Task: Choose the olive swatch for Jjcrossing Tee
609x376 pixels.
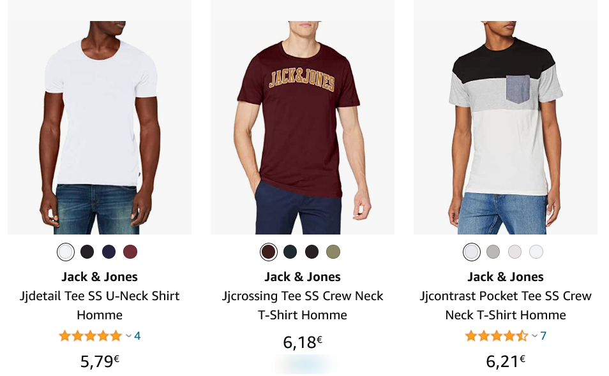Action: pos(333,252)
